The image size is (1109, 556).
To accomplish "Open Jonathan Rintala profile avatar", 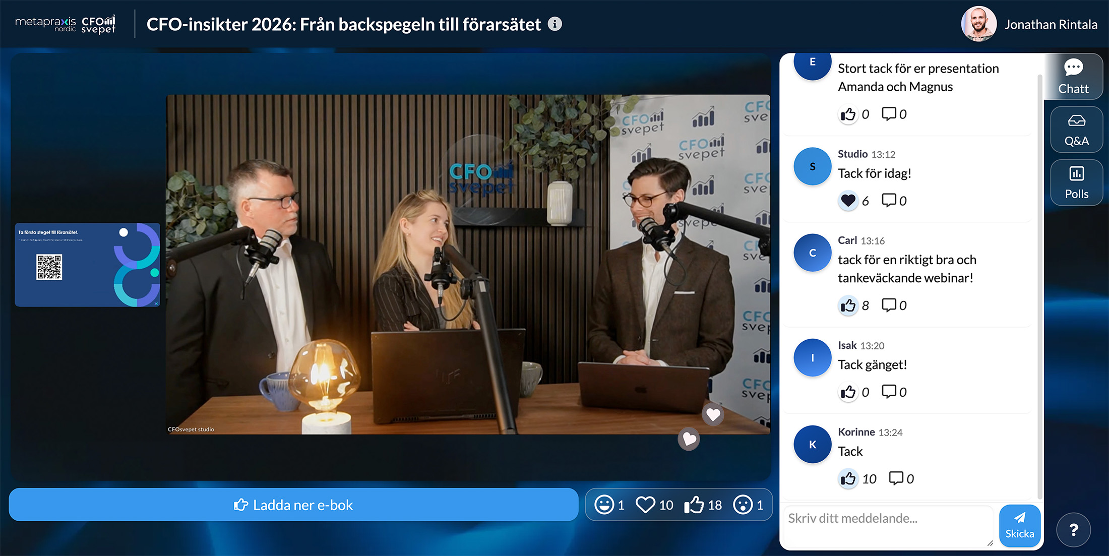I will [x=978, y=24].
